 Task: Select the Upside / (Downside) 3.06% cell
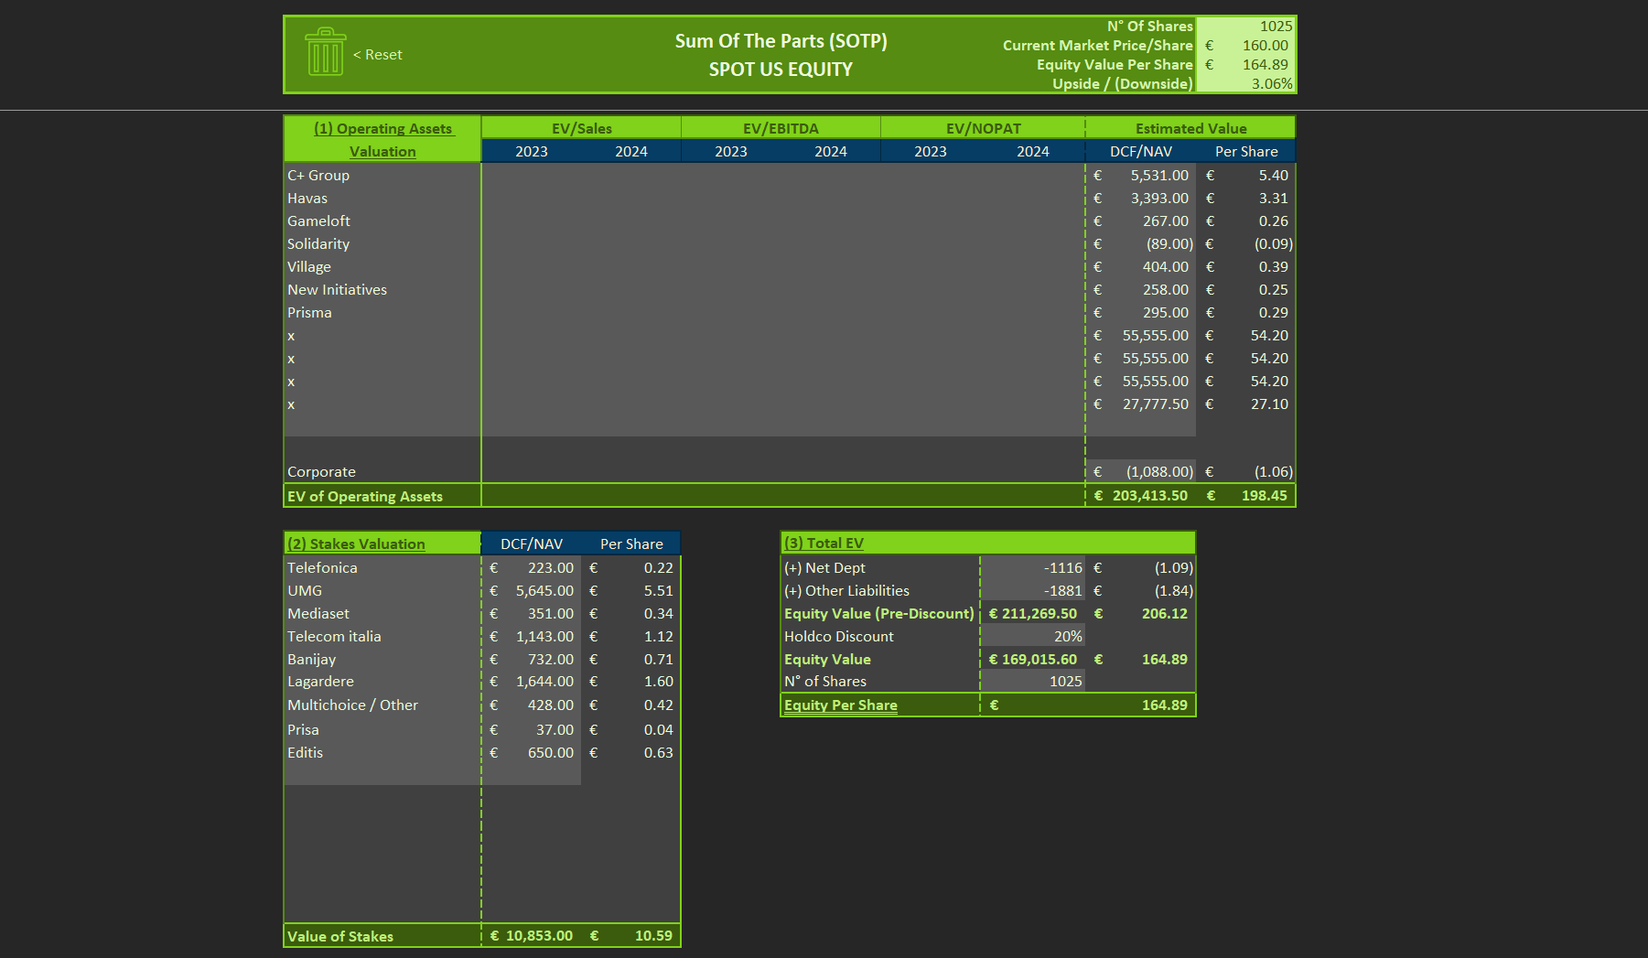pyautogui.click(x=1245, y=83)
